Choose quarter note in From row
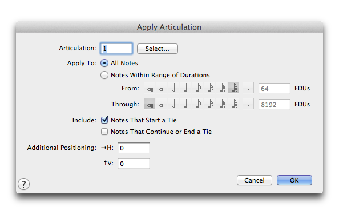Screen dimensions: 339x214 (185, 88)
